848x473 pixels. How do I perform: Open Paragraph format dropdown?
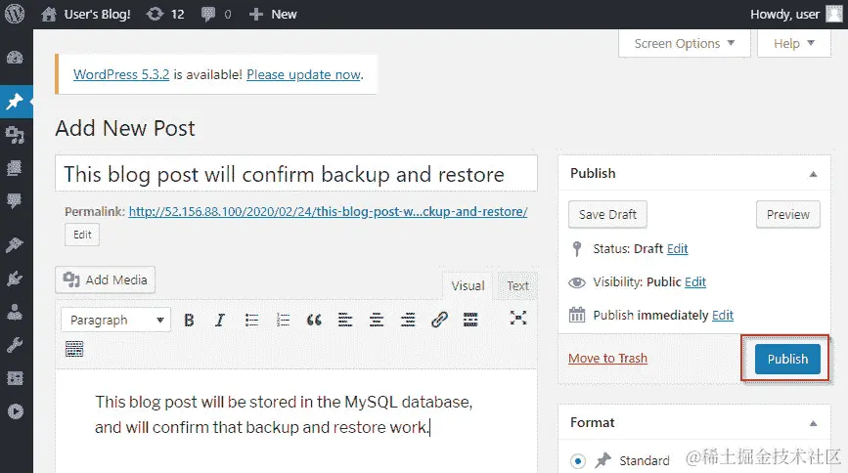[x=115, y=320]
